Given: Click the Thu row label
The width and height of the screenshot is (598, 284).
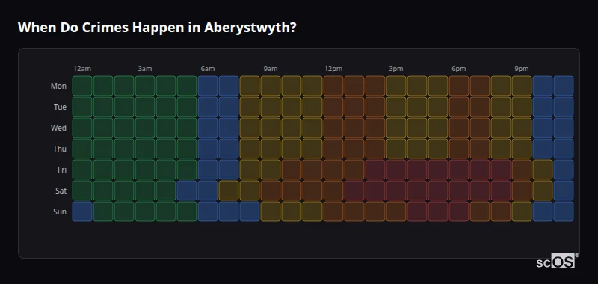Looking at the screenshot, I should pyautogui.click(x=60, y=149).
